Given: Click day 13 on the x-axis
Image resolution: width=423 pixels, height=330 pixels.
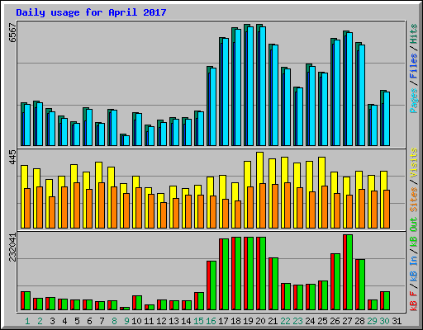Looking at the screenshot, I should pyautogui.click(x=173, y=321).
